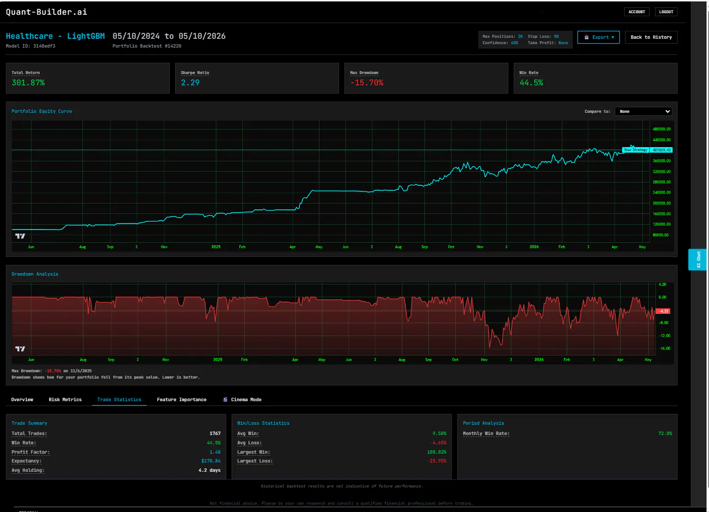Click Portfolio Backtest #14220 text
The height and width of the screenshot is (512, 709).
pyautogui.click(x=147, y=46)
